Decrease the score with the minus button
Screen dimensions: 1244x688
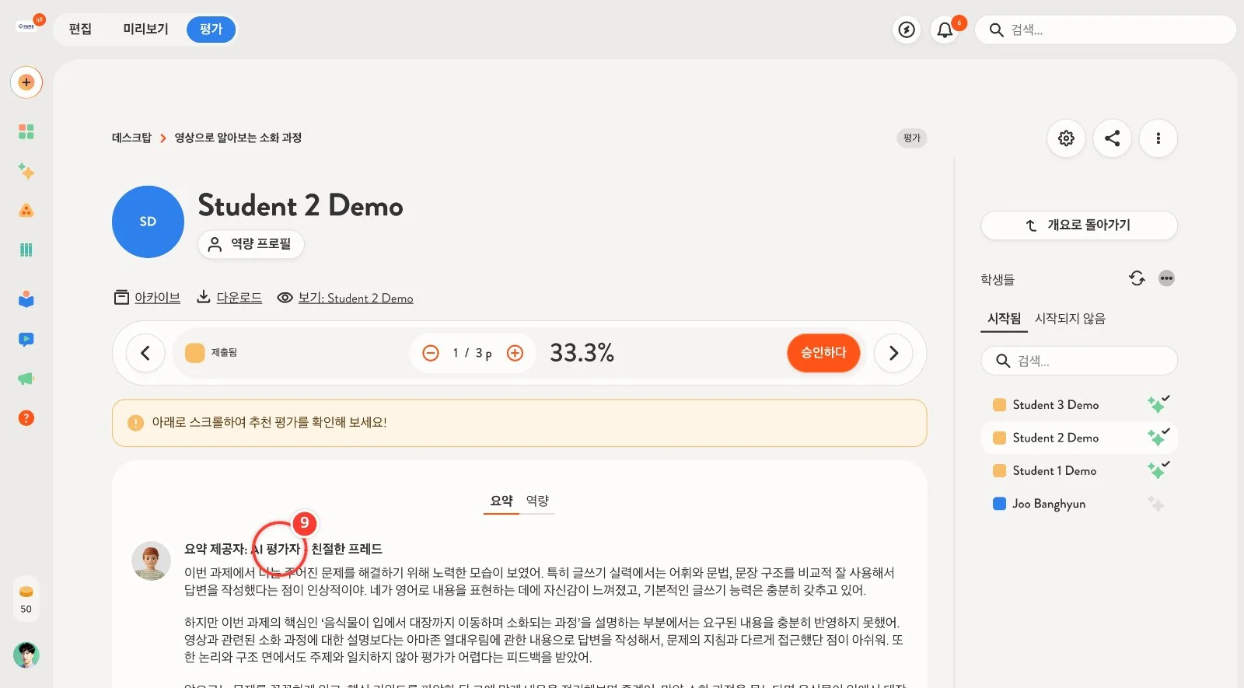click(x=431, y=353)
